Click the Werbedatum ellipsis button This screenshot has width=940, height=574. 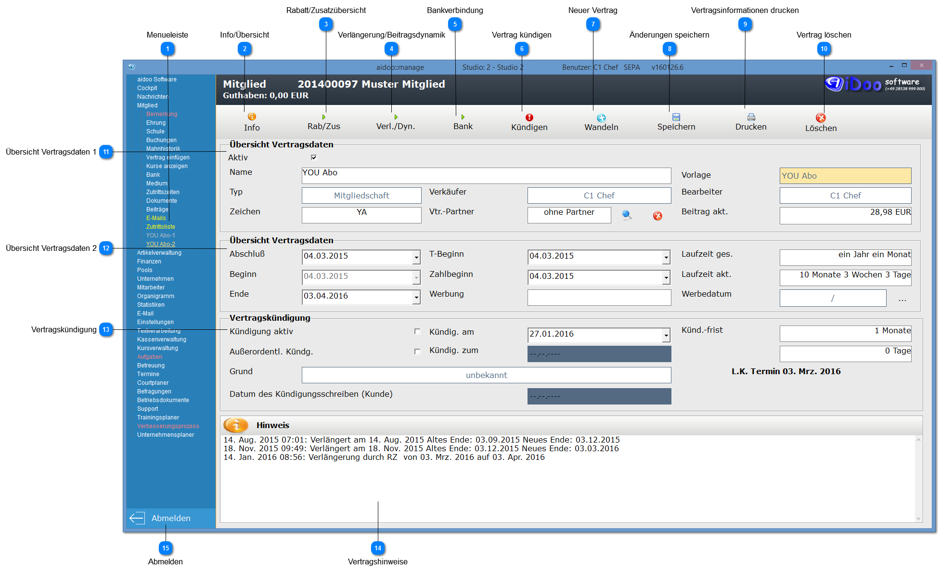point(902,299)
